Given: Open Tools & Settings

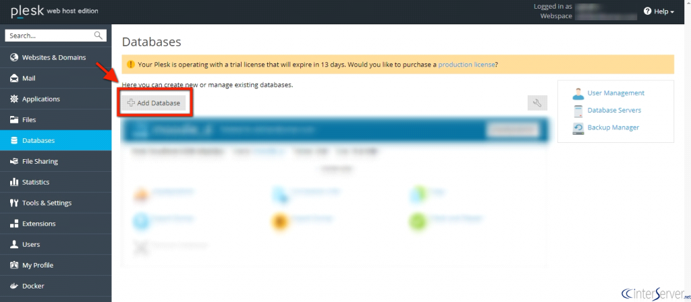Looking at the screenshot, I should point(55,203).
